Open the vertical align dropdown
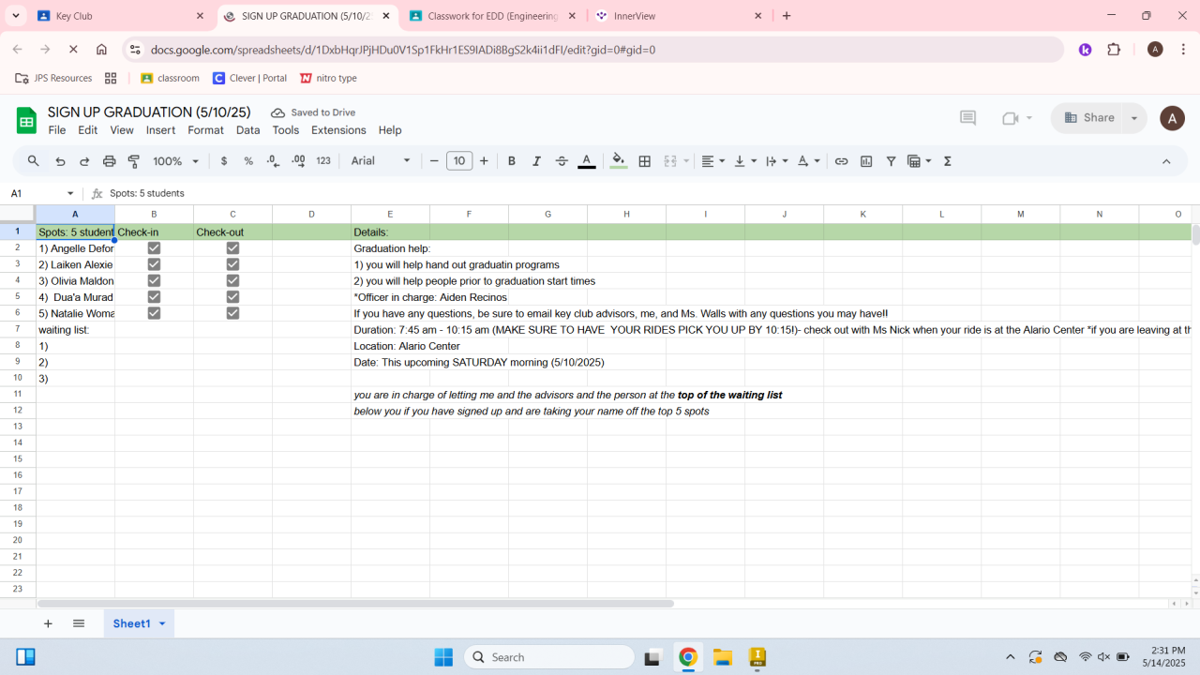Screen dimensions: 1200x675 [x=745, y=161]
